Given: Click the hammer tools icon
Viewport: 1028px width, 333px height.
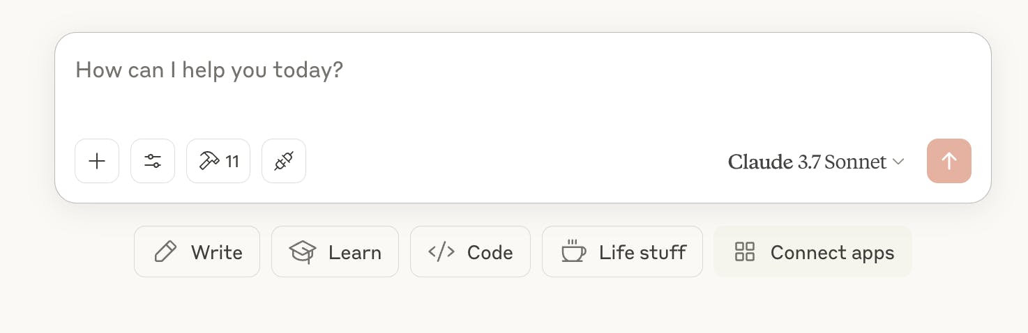Looking at the screenshot, I should (x=209, y=162).
